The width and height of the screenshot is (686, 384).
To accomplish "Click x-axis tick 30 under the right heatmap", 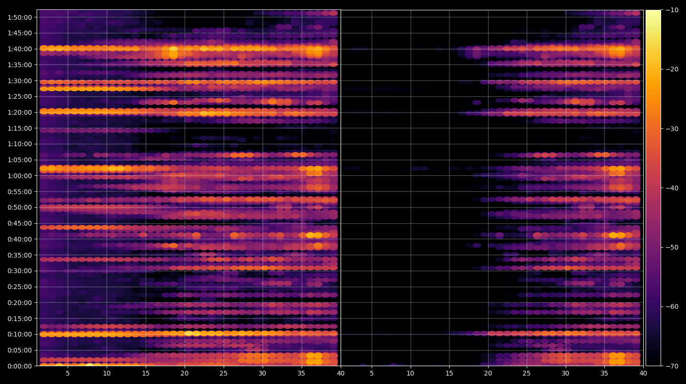I will tap(565, 374).
